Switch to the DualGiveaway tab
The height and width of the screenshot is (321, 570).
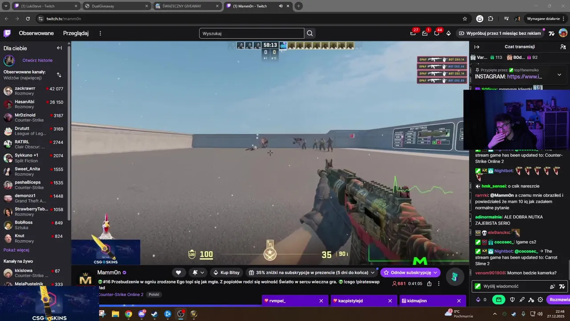click(117, 6)
